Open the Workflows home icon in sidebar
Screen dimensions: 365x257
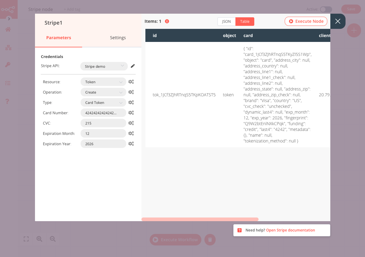click(8, 29)
